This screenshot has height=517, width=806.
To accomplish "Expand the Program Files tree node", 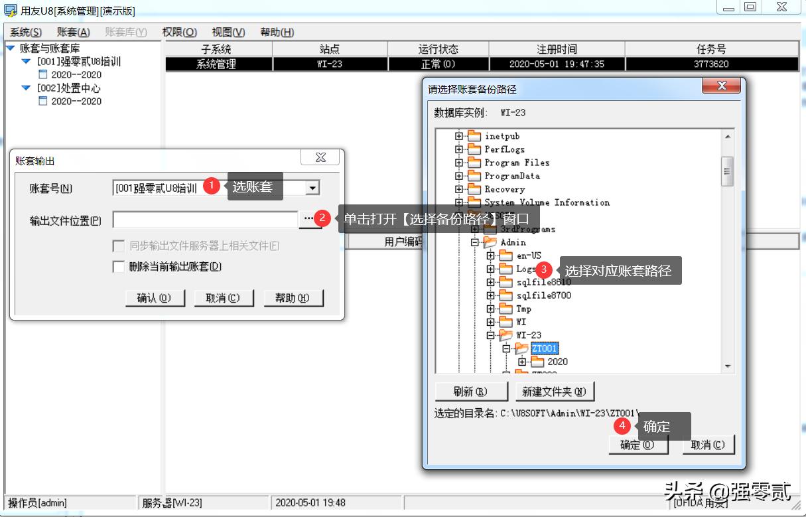I will (459, 163).
